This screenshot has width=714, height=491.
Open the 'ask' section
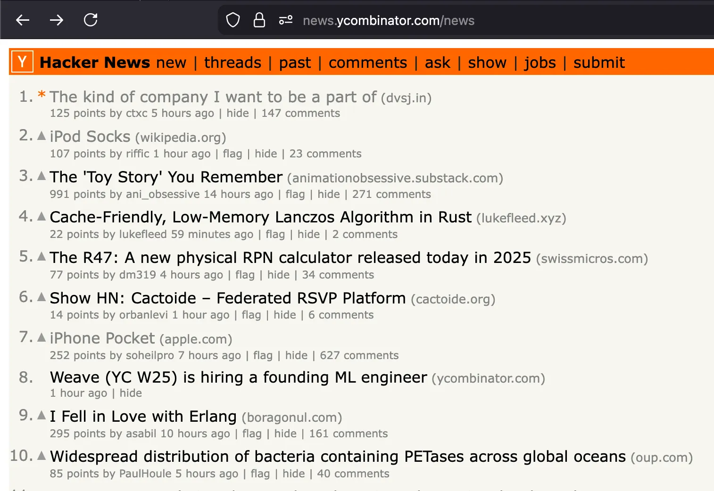pyautogui.click(x=438, y=62)
